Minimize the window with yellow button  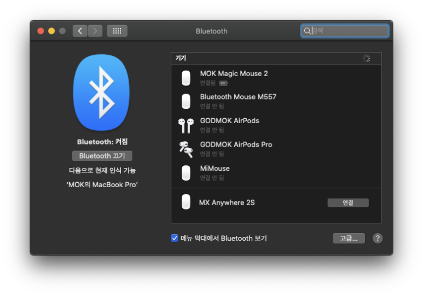pos(51,31)
